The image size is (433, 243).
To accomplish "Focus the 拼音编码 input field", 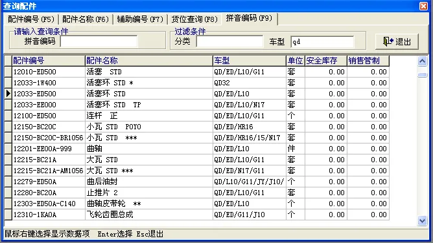I will pos(99,41).
